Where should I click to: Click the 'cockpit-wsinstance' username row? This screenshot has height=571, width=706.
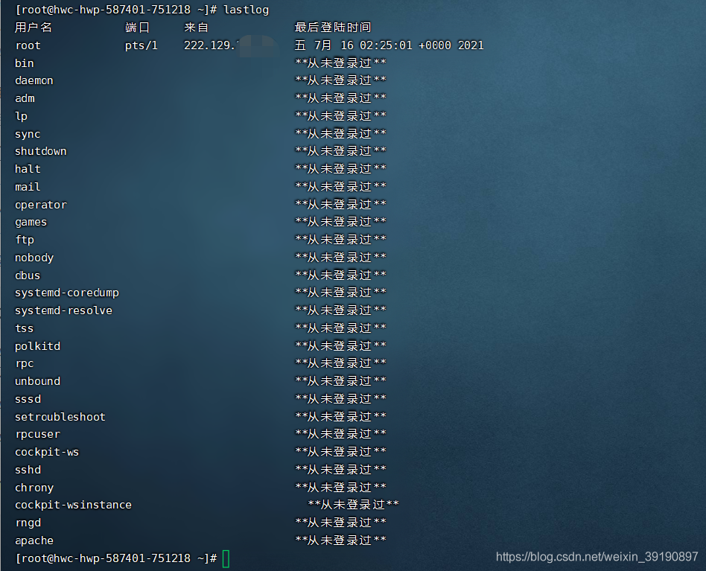[74, 505]
